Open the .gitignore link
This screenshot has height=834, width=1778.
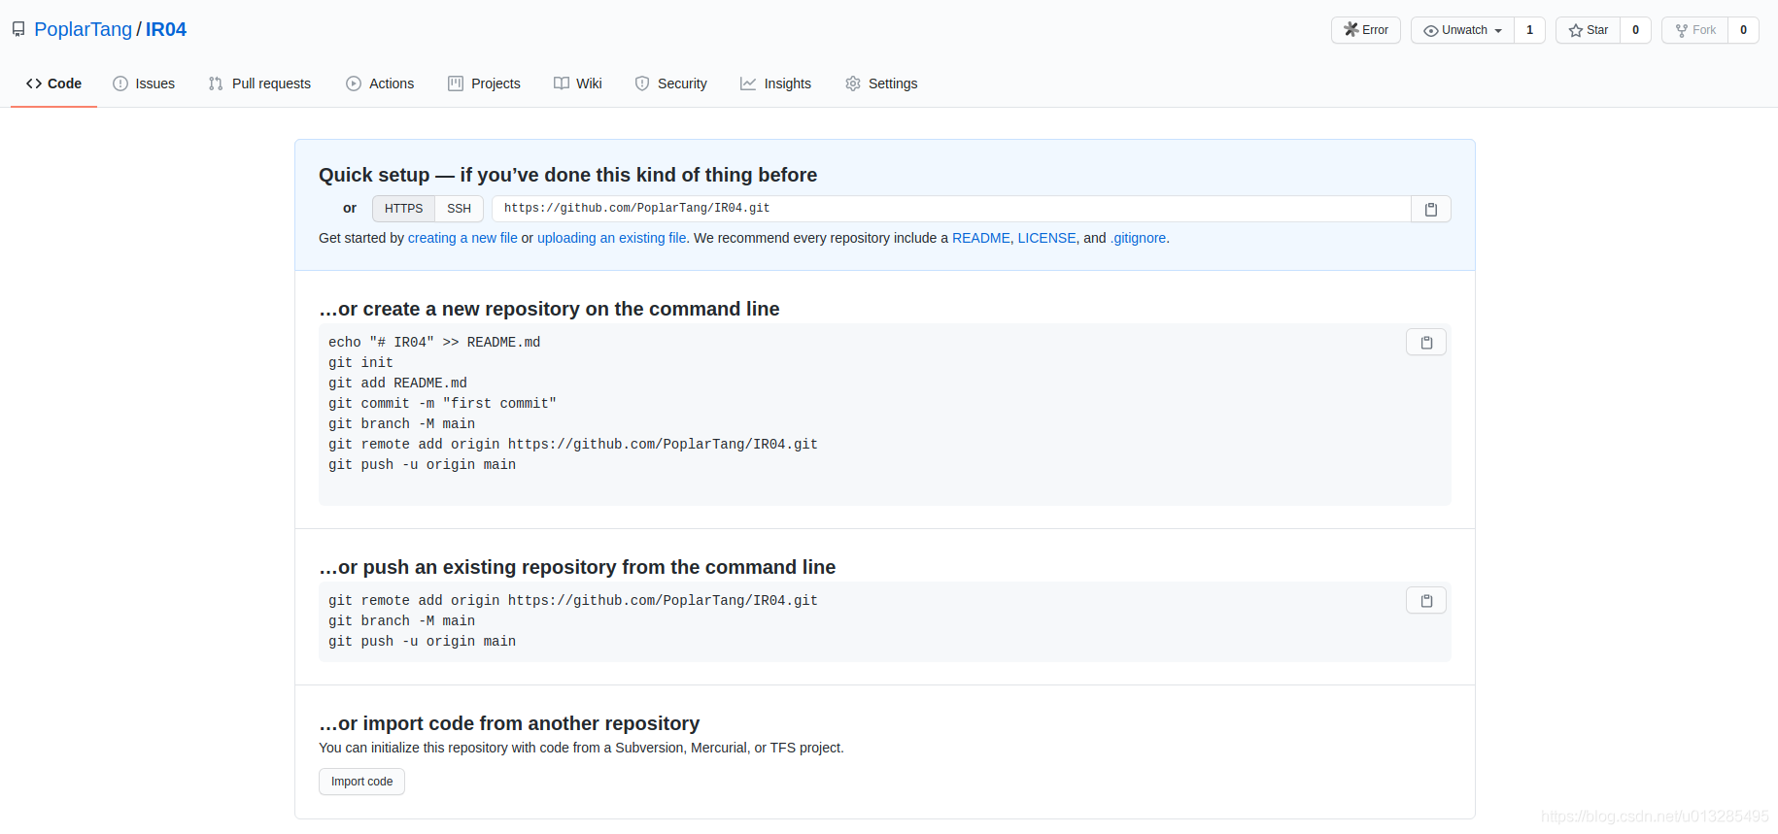[x=1138, y=238]
